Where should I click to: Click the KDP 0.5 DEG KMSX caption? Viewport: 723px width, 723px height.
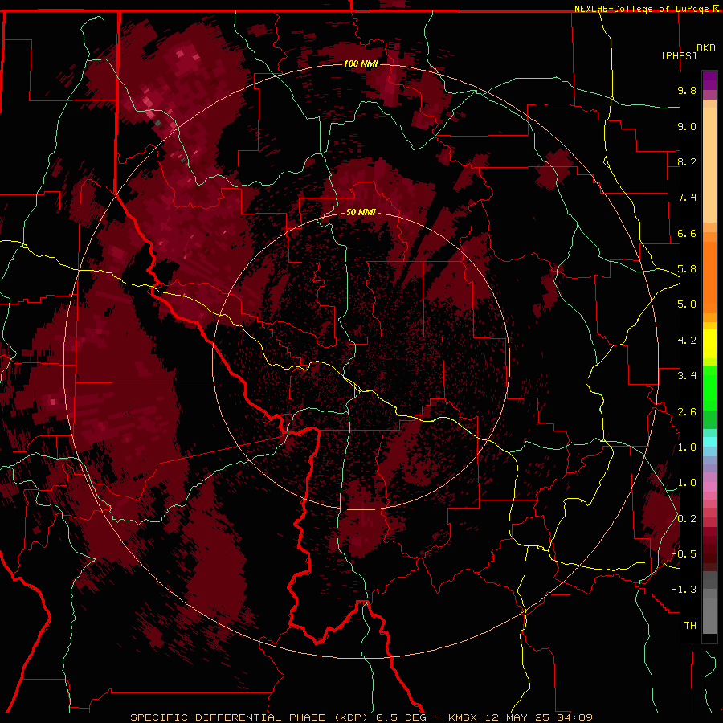(361, 717)
